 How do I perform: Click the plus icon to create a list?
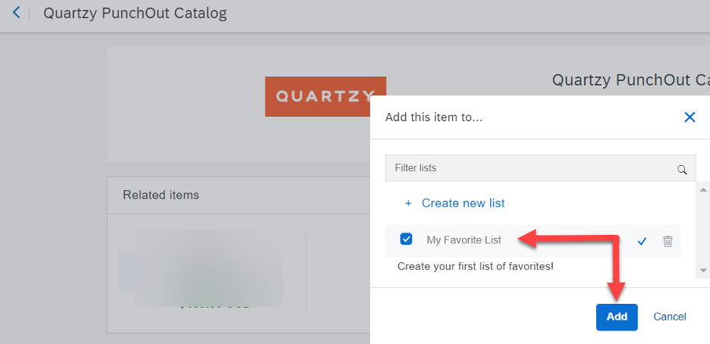[408, 203]
